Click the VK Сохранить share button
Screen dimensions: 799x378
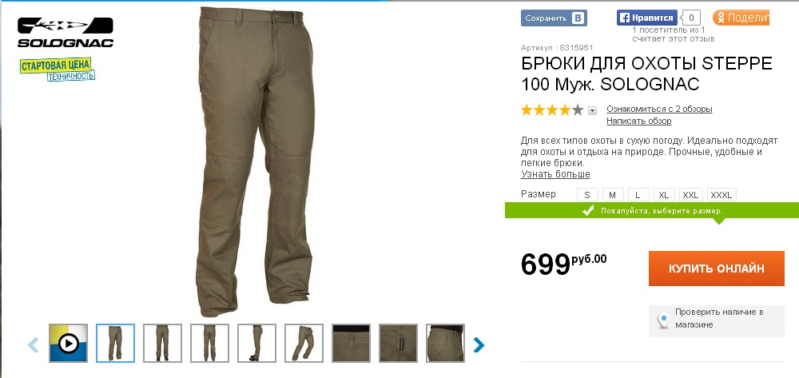pyautogui.click(x=554, y=18)
